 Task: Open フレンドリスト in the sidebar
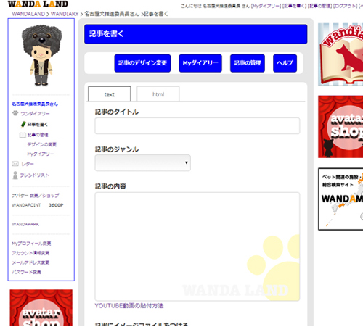pos(34,175)
